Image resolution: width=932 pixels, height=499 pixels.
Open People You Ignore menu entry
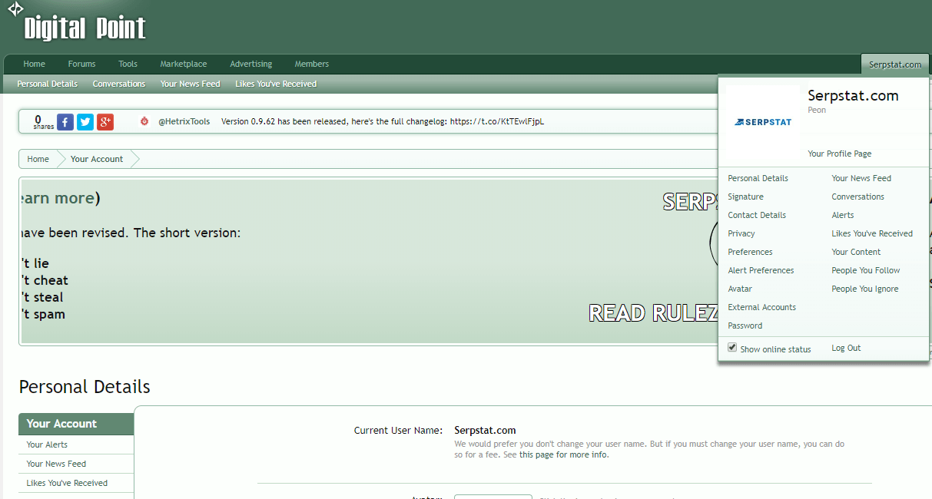(864, 289)
